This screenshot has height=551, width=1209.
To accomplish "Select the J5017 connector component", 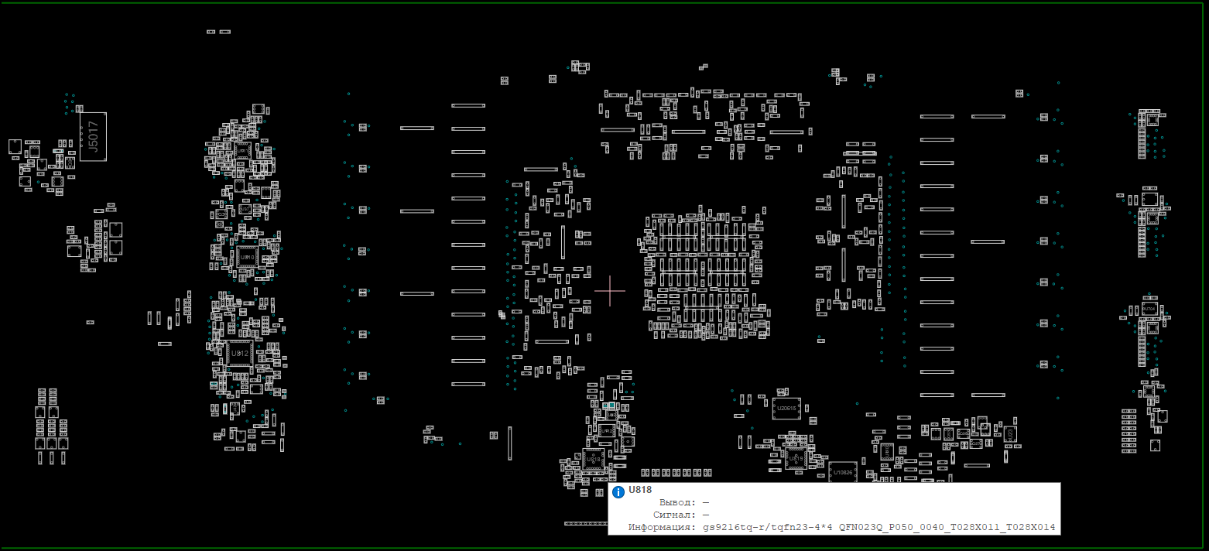I will tap(93, 137).
